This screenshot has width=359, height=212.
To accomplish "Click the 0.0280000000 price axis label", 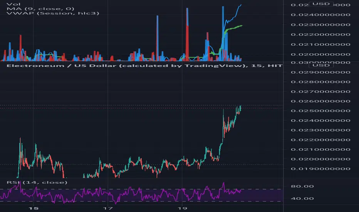I will [x=320, y=82].
